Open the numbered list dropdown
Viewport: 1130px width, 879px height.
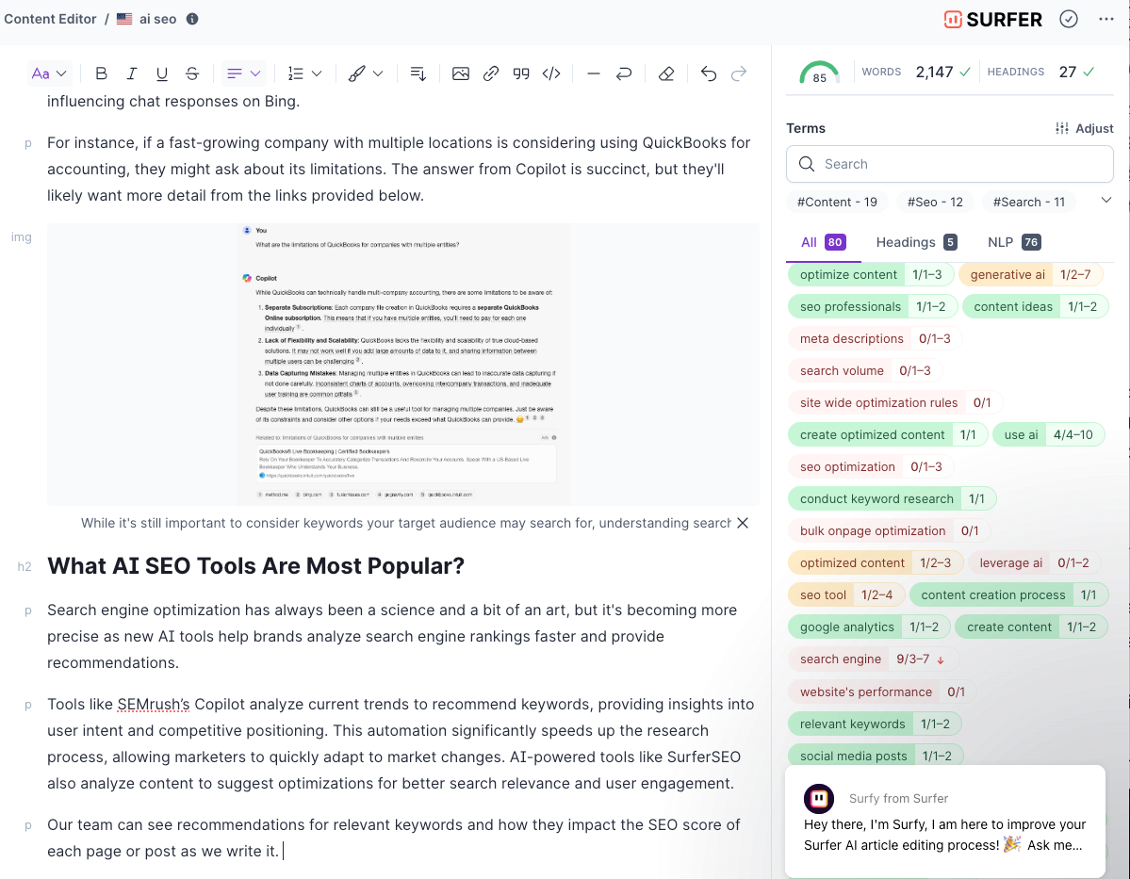pyautogui.click(x=304, y=73)
